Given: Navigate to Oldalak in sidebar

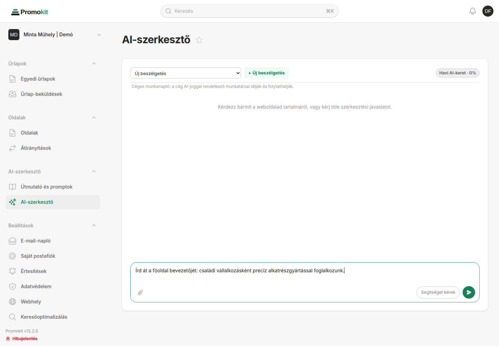Looking at the screenshot, I should click(53, 133).
